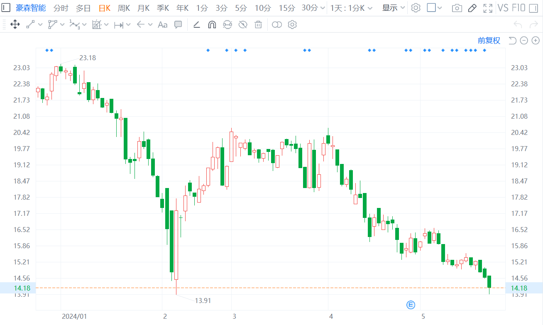
Task: Undo the last drawing action
Action: [x=518, y=25]
